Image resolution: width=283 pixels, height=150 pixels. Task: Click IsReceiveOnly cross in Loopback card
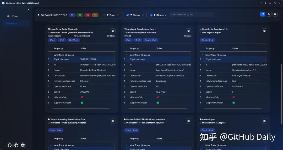click(x=157, y=97)
